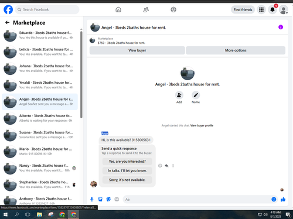This screenshot has height=219, width=293.
Task: Click the Name pencil icon
Action: [196, 95]
